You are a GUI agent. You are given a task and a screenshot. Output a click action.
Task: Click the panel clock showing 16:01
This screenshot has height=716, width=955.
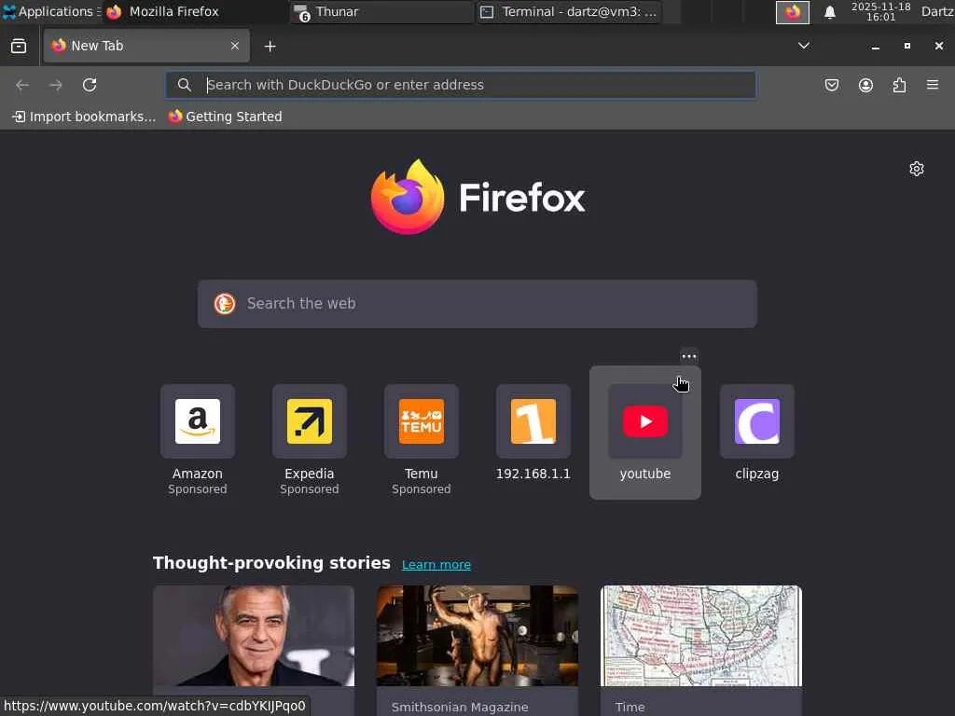(880, 11)
